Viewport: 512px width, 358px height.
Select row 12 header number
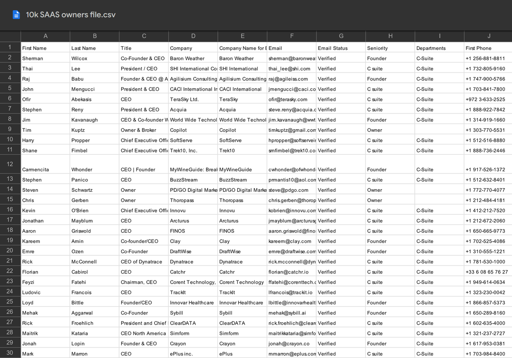coord(10,164)
